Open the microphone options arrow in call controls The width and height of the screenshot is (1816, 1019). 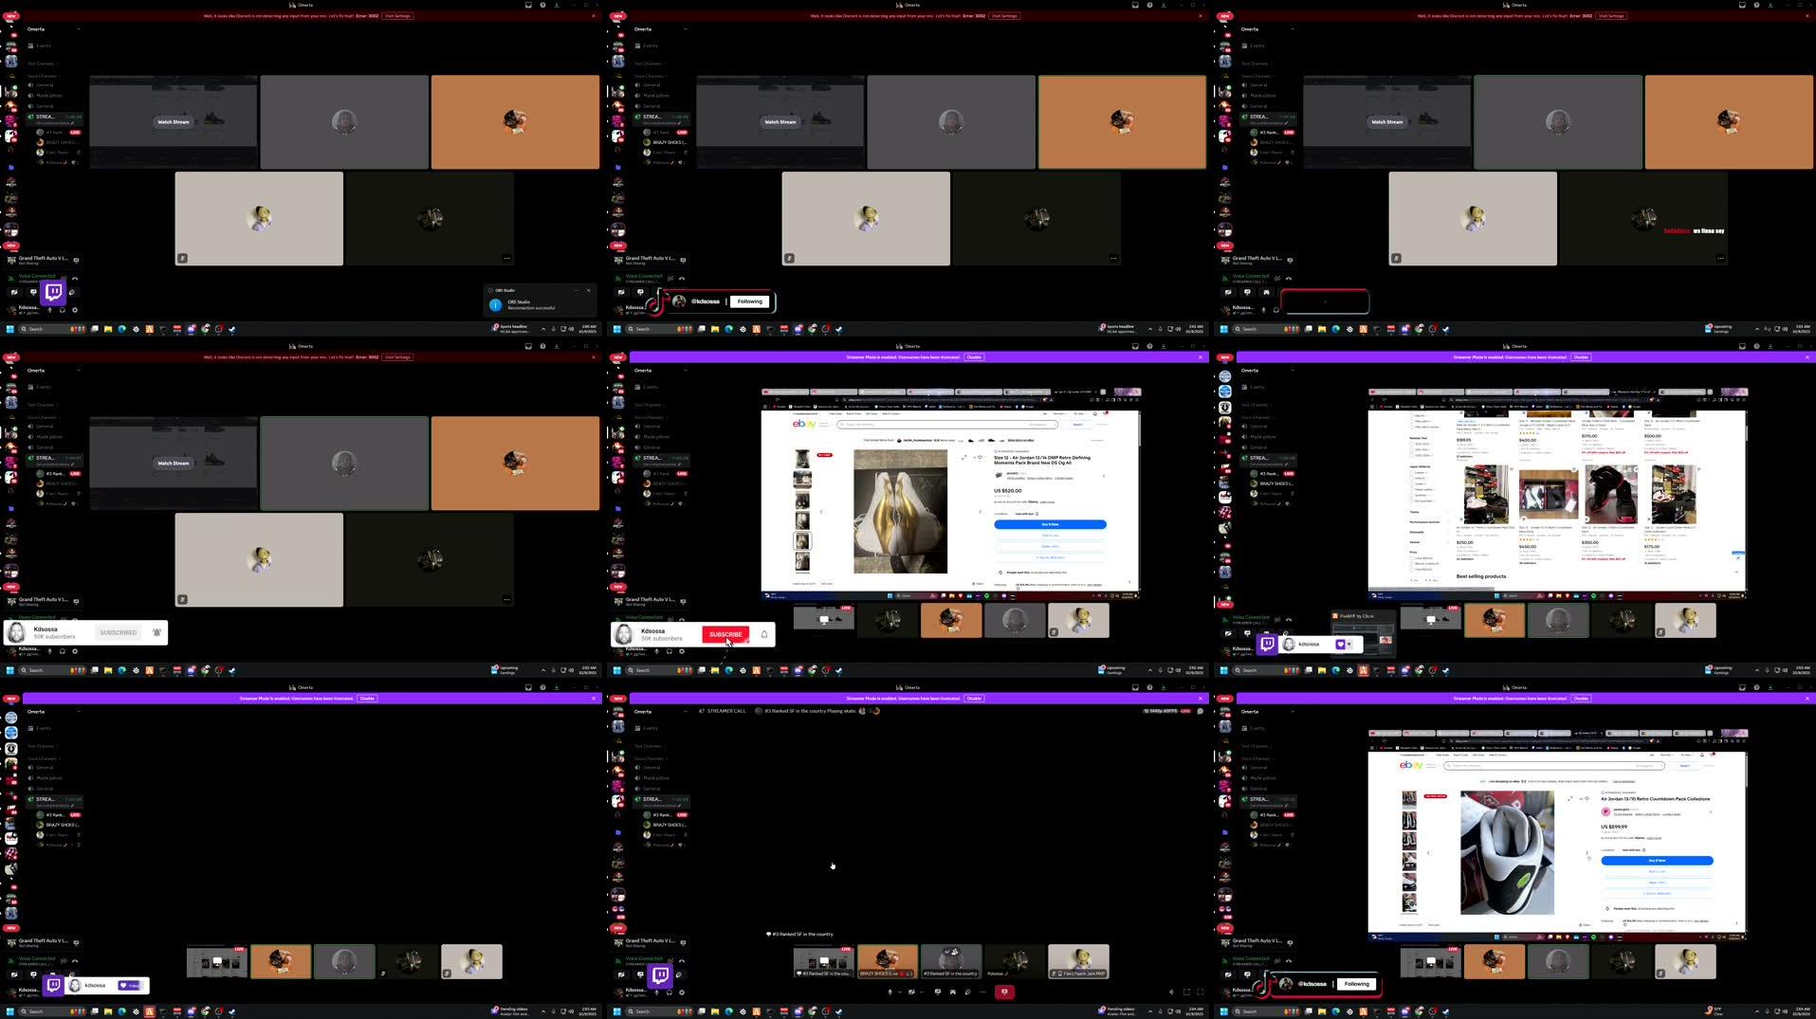[899, 992]
